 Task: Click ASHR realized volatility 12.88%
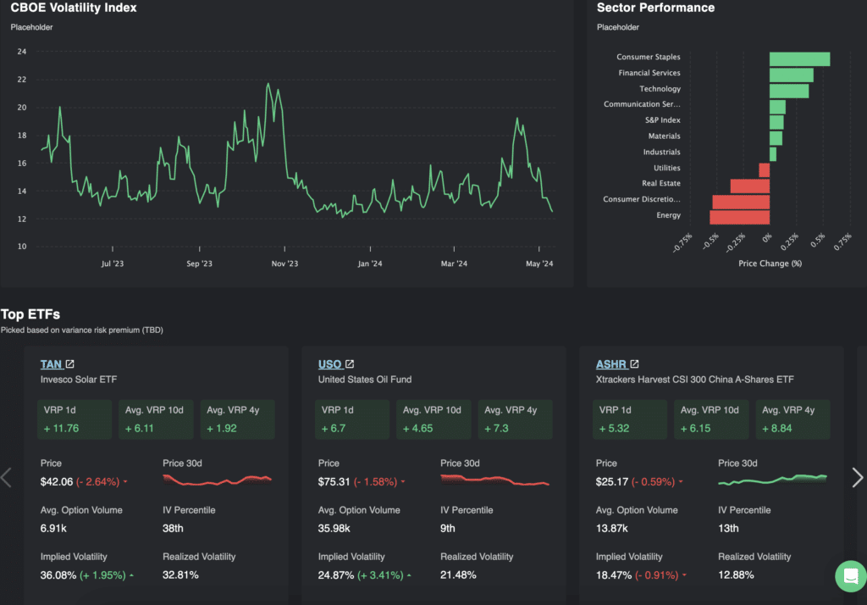[736, 575]
